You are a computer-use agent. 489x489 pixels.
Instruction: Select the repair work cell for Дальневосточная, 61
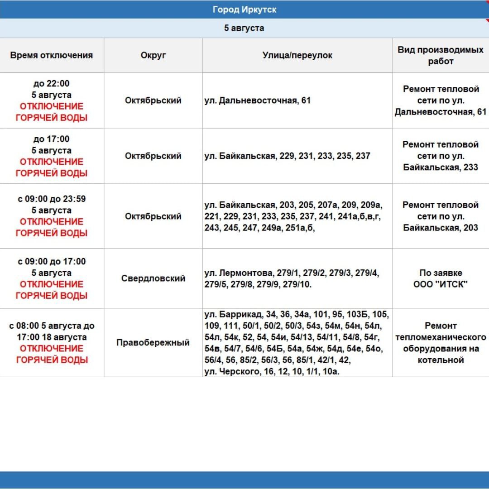pyautogui.click(x=440, y=101)
